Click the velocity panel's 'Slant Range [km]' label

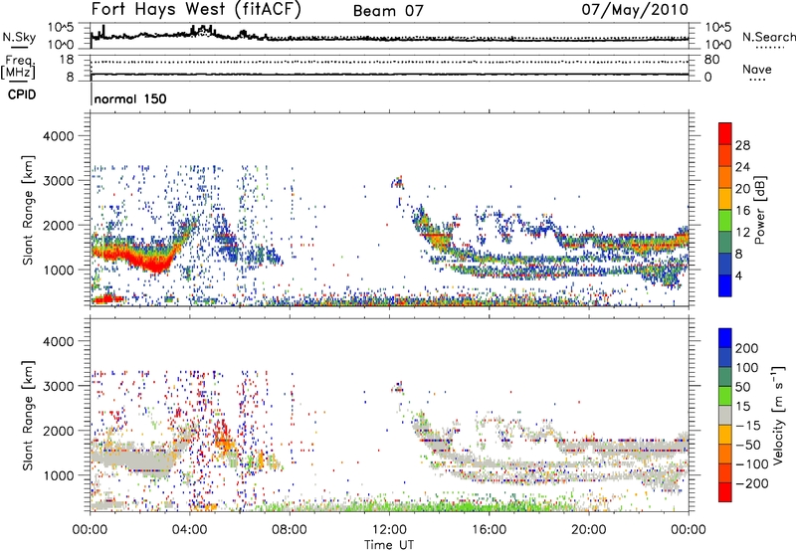point(28,415)
